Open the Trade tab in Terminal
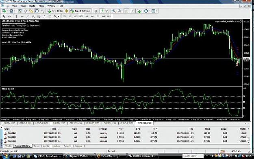Screen dimensions: 254x159 [8, 146]
